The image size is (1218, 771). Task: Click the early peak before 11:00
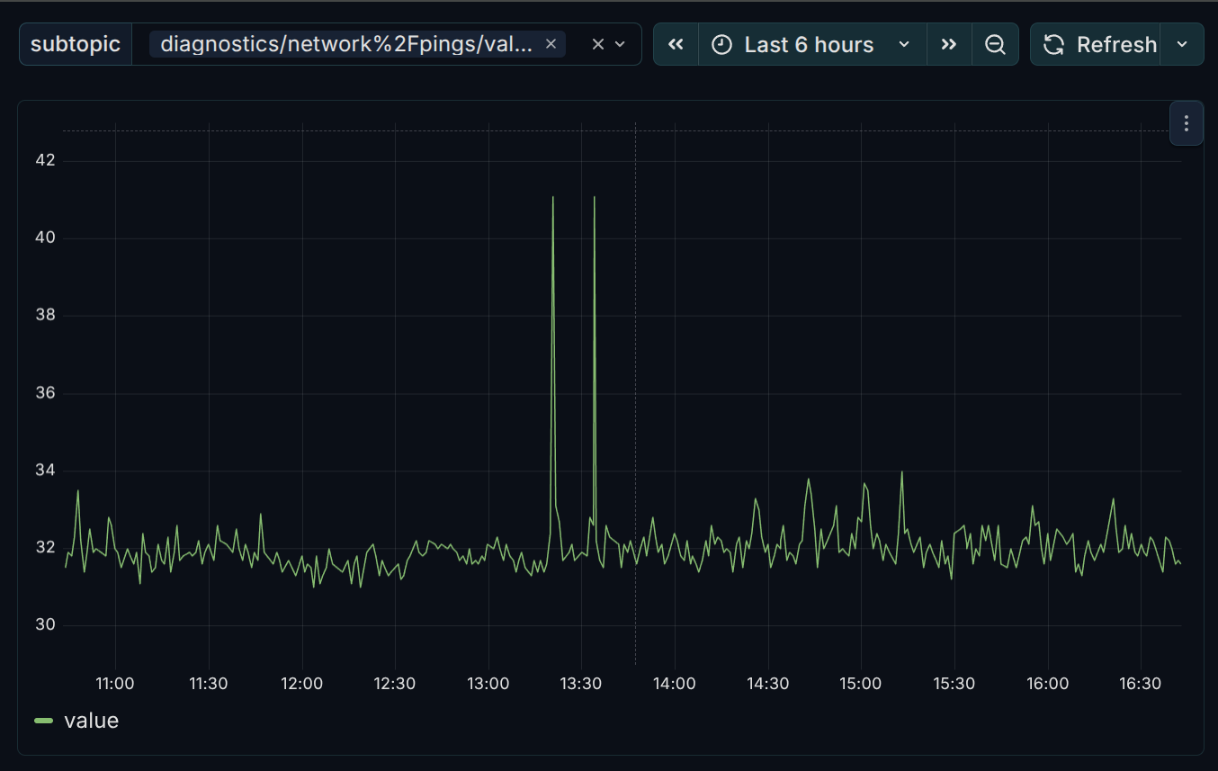(x=77, y=491)
